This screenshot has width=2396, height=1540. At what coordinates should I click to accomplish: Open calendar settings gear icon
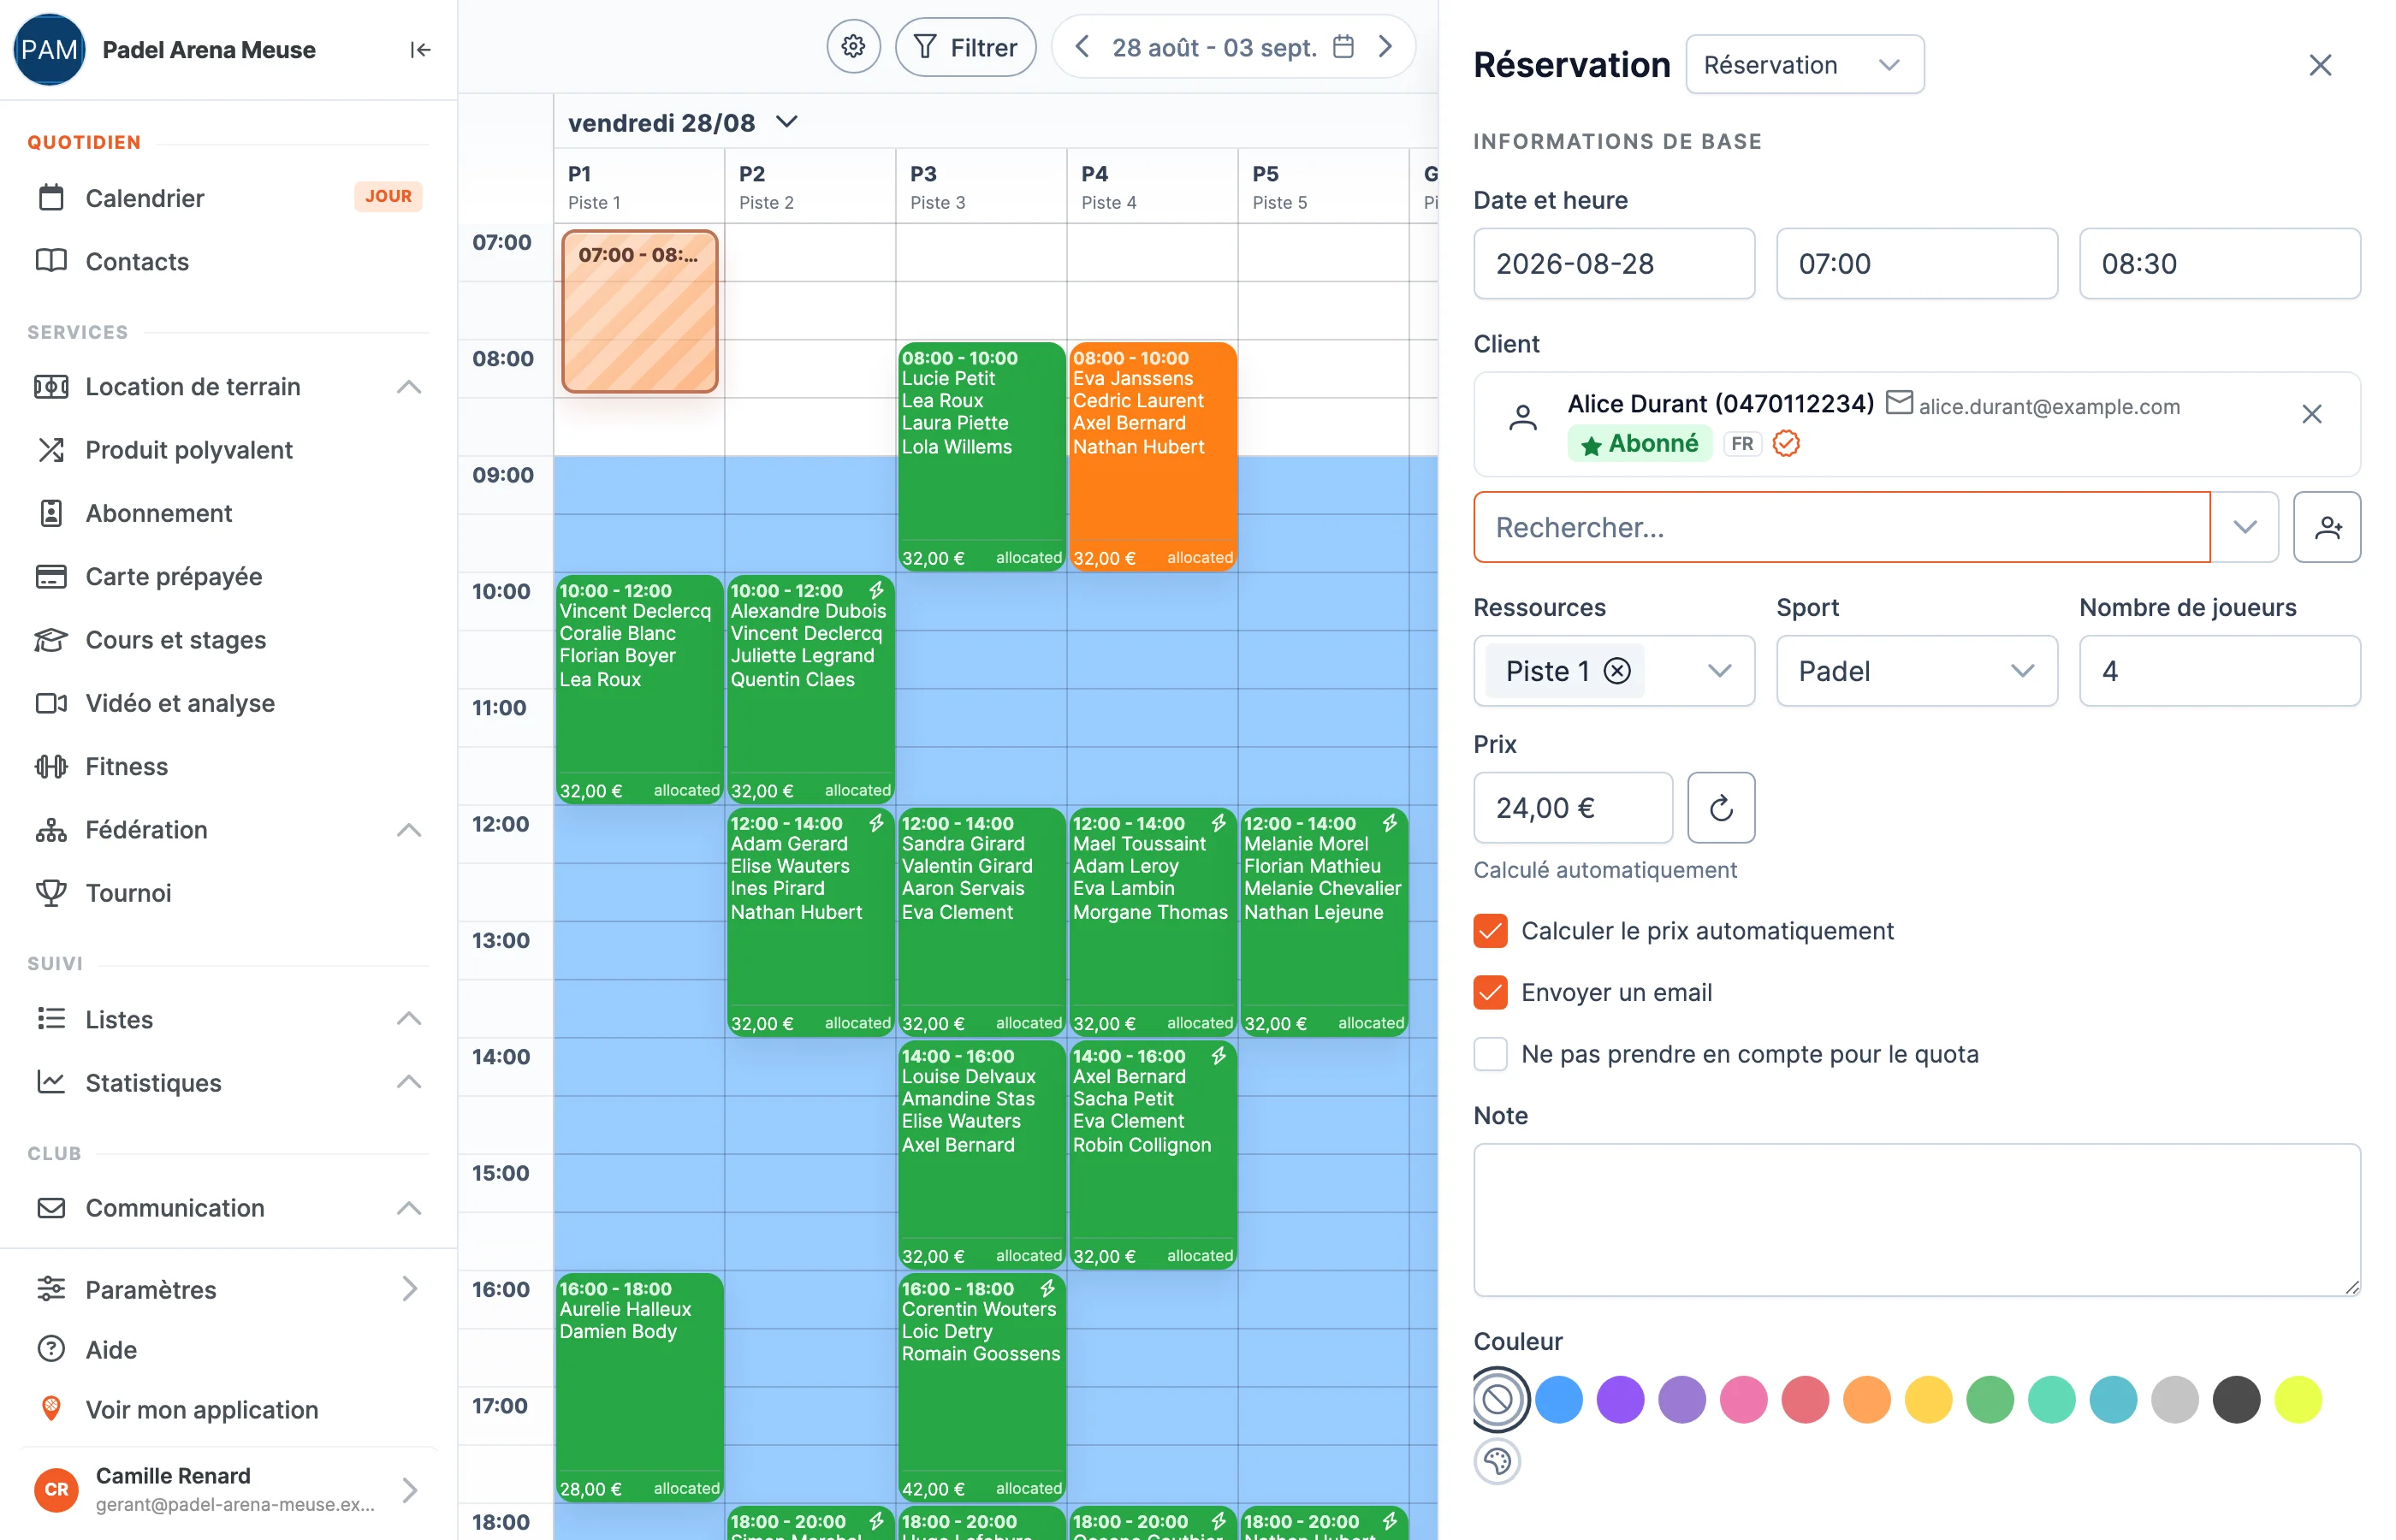pyautogui.click(x=853, y=47)
